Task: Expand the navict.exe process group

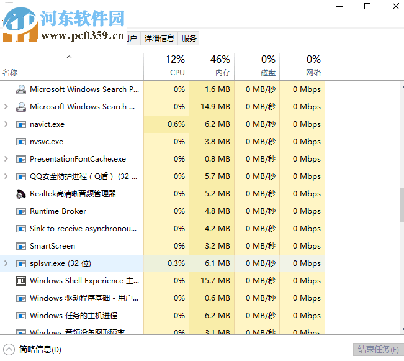Action: pos(6,124)
